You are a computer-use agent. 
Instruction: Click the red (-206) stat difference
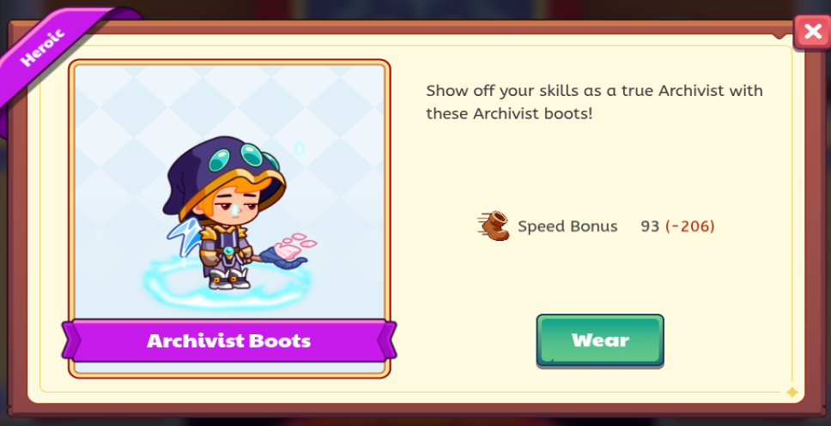coord(690,226)
